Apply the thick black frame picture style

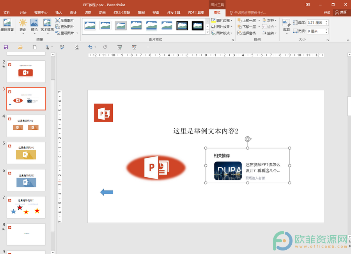coord(197,25)
